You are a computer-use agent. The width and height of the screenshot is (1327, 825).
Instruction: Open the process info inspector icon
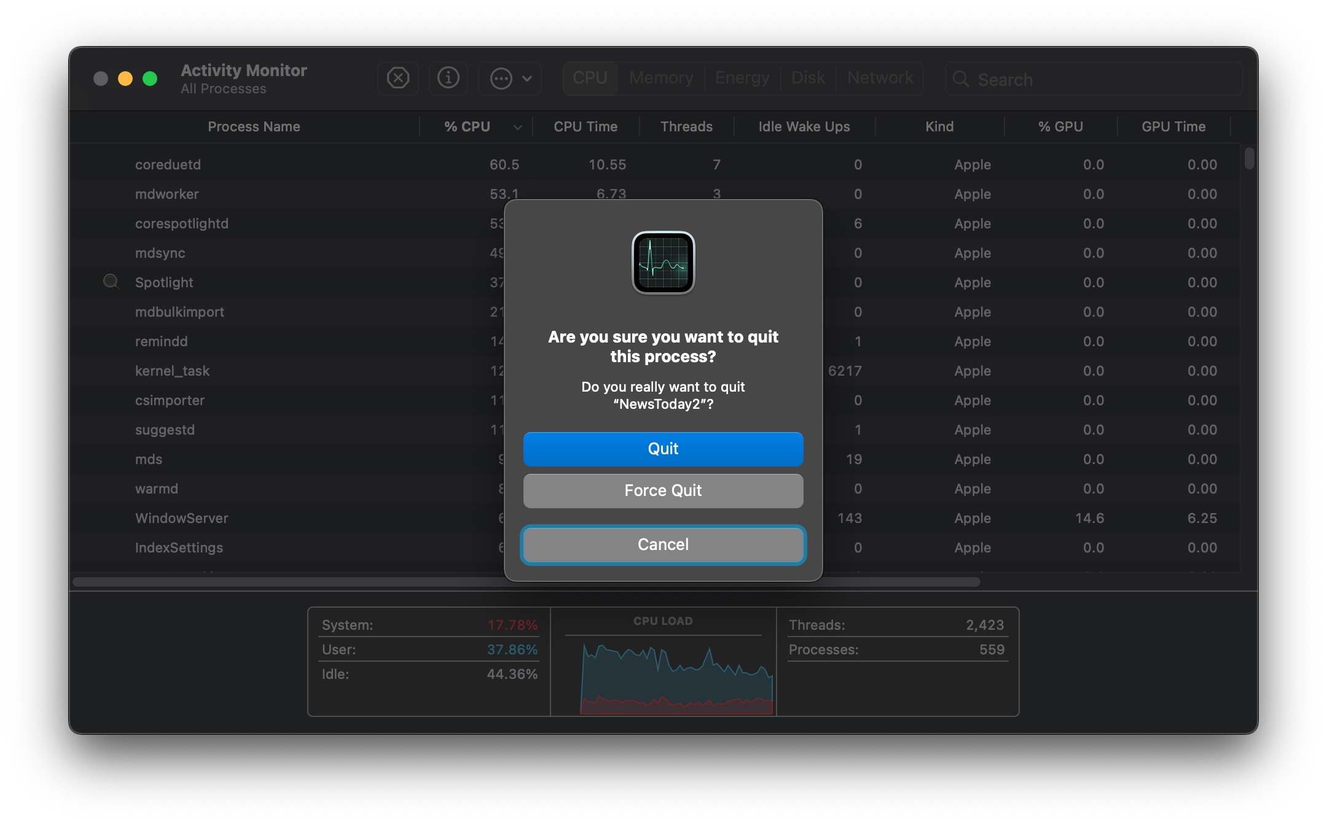coord(448,79)
